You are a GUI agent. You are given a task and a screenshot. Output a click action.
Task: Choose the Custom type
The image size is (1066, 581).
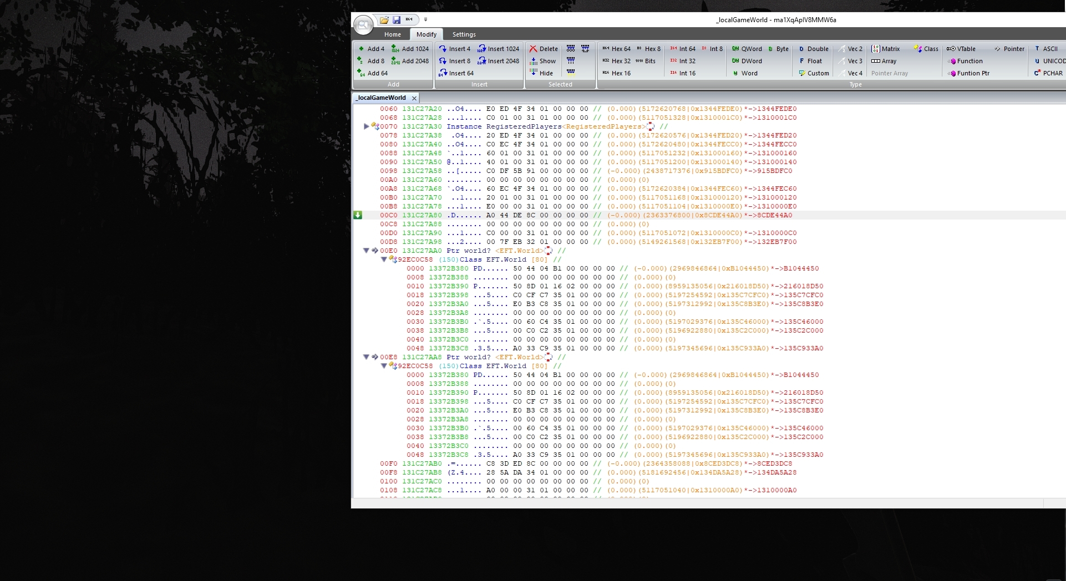pyautogui.click(x=814, y=73)
